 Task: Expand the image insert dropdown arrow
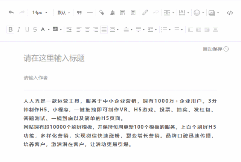[x=218, y=13]
